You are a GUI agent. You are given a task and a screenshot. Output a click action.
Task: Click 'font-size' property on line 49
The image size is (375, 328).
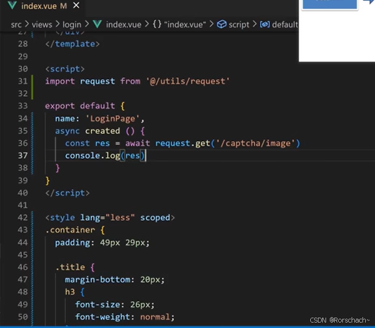[97, 305]
